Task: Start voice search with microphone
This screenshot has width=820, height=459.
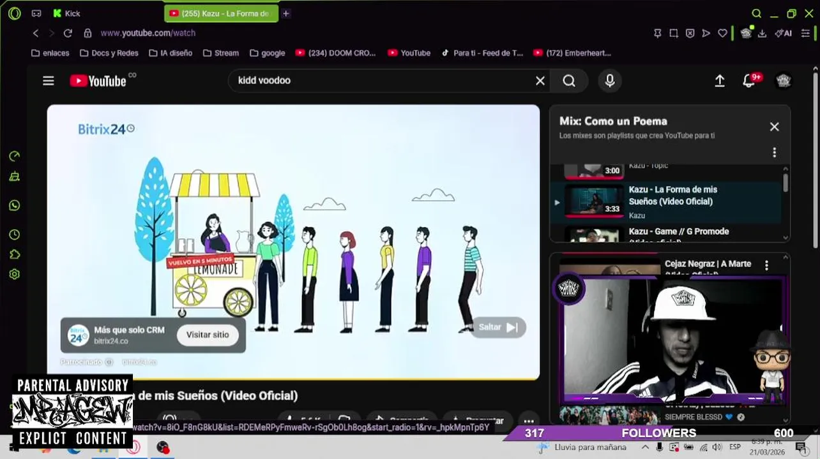Action: pyautogui.click(x=610, y=80)
